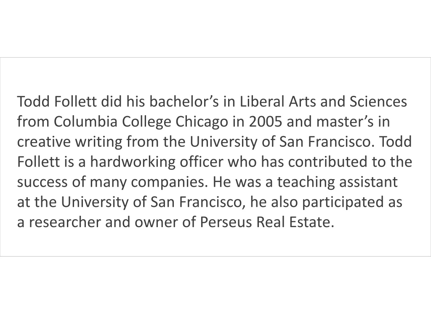Screen dimensions: 431x323
Task: Click the word "Follett" starting fourth line
Action: pyautogui.click(x=38, y=162)
